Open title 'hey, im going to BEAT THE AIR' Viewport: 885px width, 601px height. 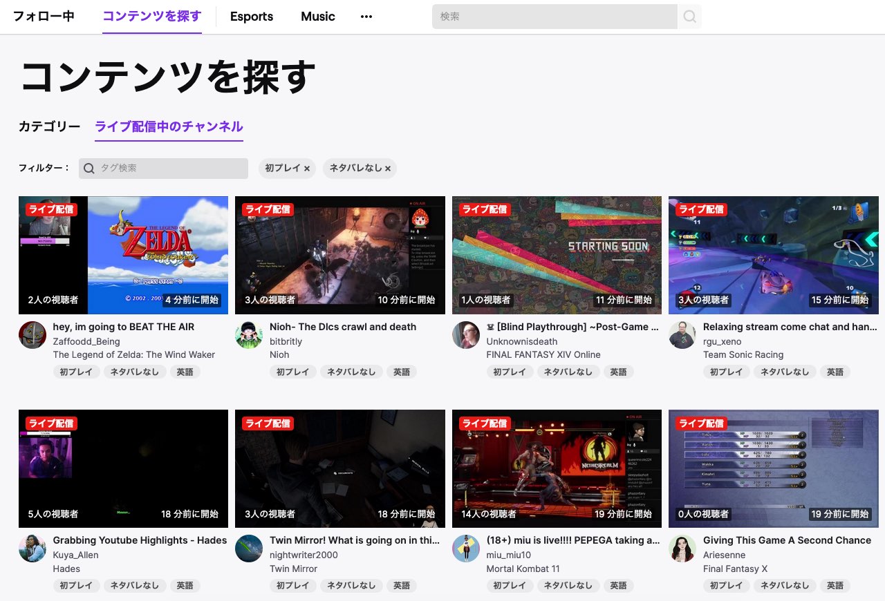point(124,327)
